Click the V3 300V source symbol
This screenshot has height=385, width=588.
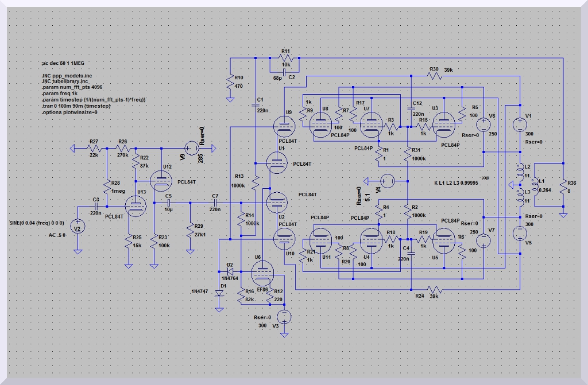[284, 317]
